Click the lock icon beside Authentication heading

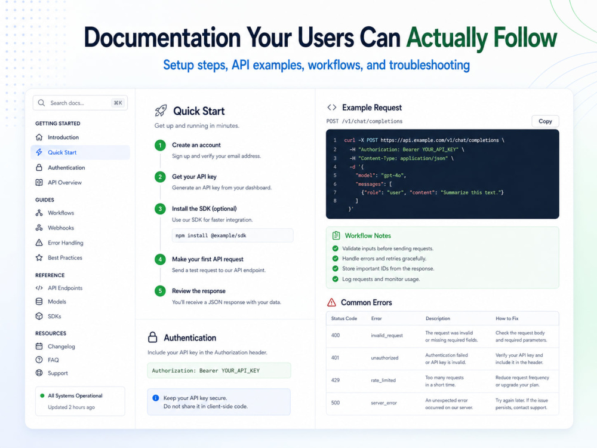153,337
